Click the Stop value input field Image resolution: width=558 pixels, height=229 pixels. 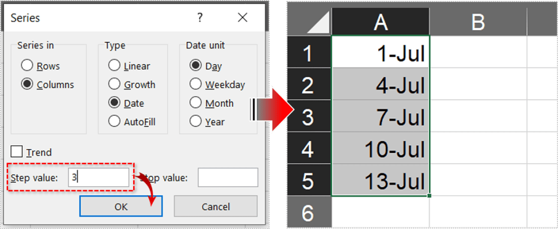227,178
